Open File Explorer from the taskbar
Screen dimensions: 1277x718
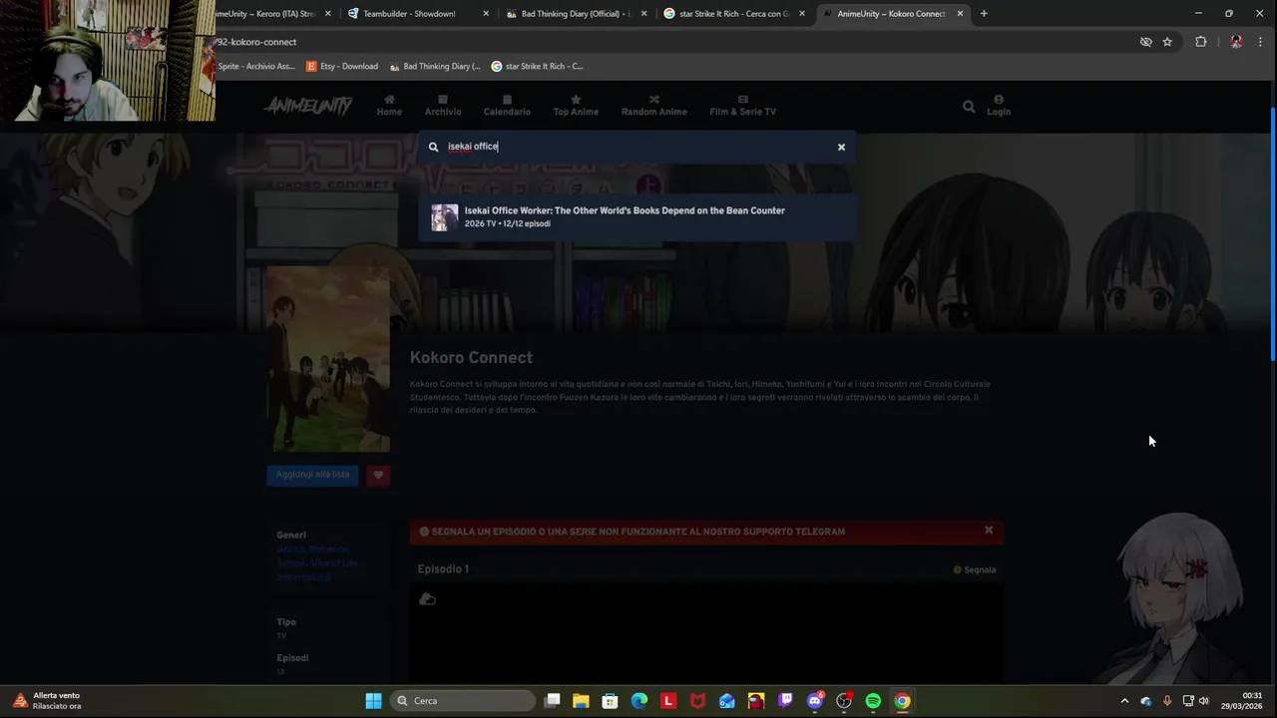[x=581, y=701]
